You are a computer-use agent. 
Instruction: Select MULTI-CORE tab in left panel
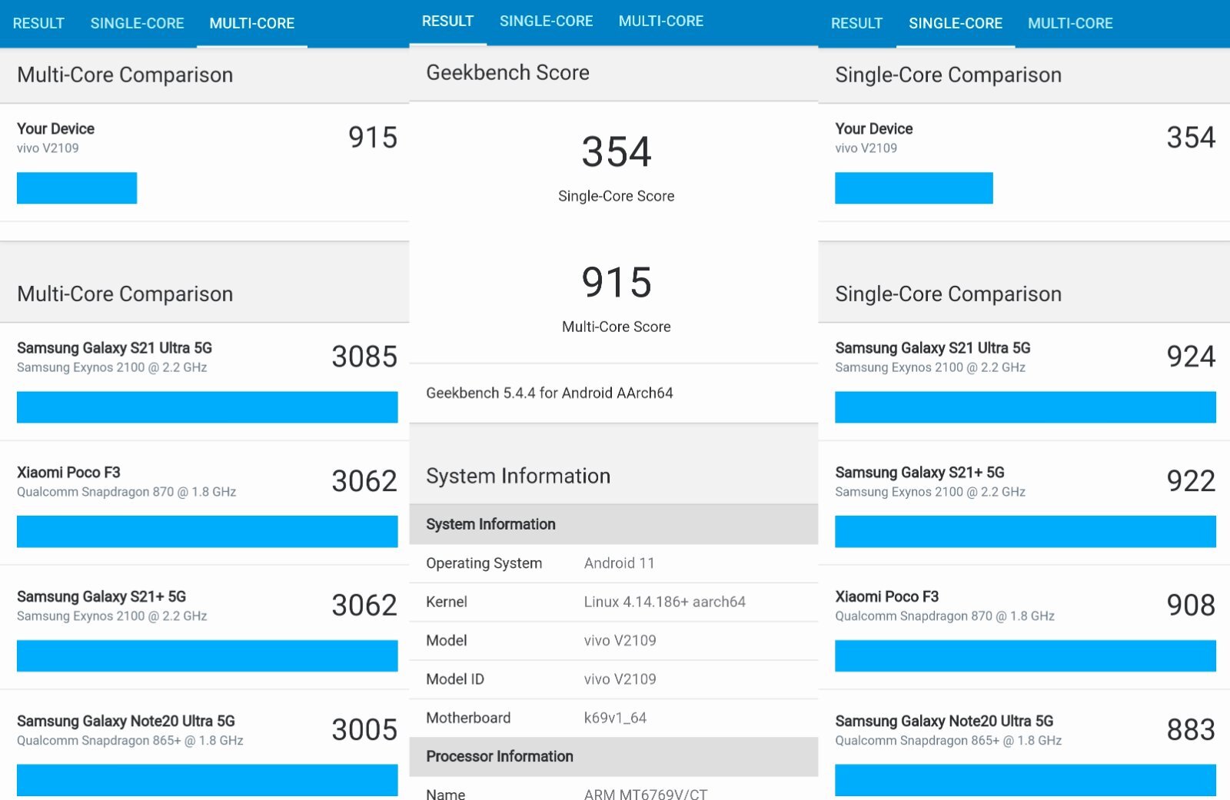pyautogui.click(x=252, y=23)
